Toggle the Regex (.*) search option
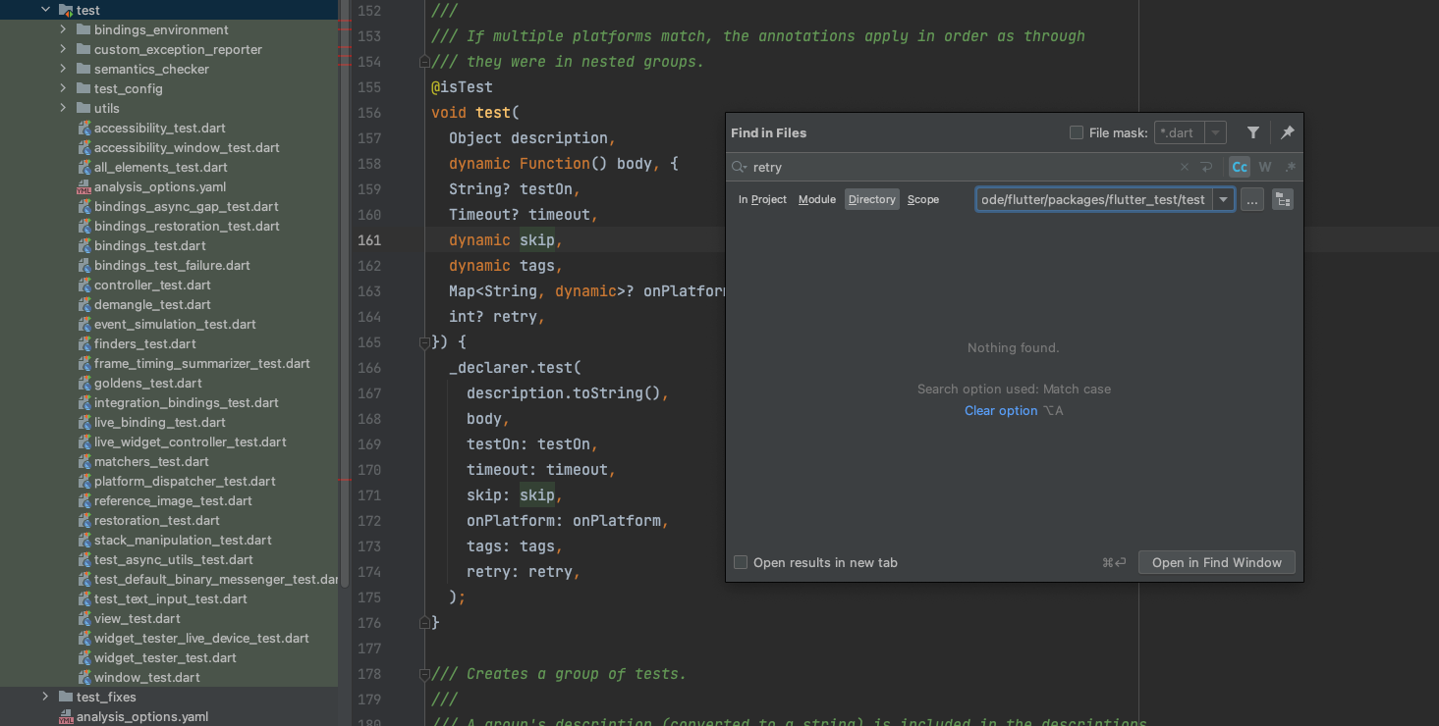The height and width of the screenshot is (726, 1439). 1290,167
